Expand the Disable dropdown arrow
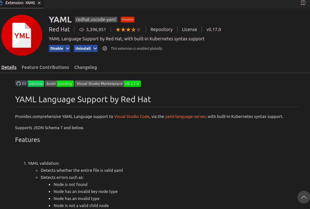Image resolution: width=310 pixels, height=209 pixels. 67,48
